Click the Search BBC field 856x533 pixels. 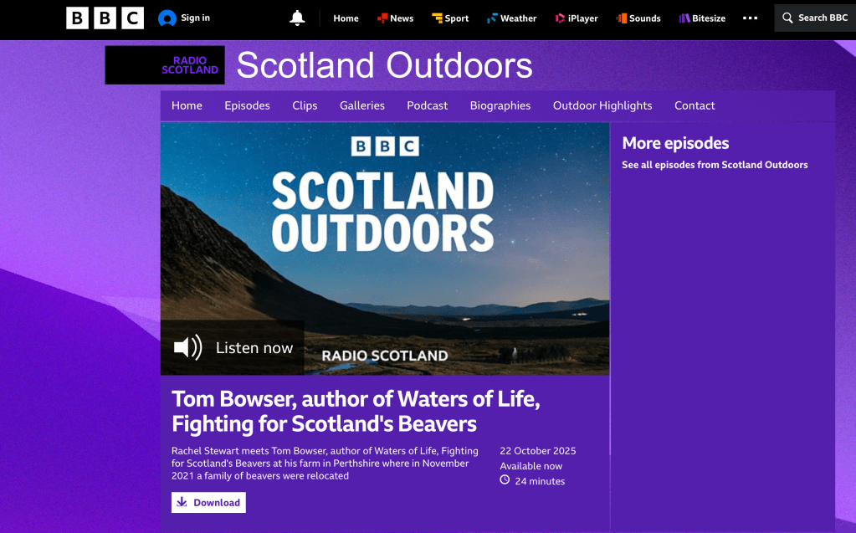815,18
